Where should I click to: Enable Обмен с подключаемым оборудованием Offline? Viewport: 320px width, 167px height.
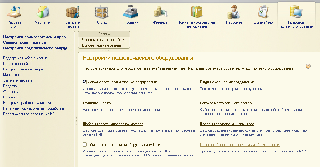(x=85, y=145)
